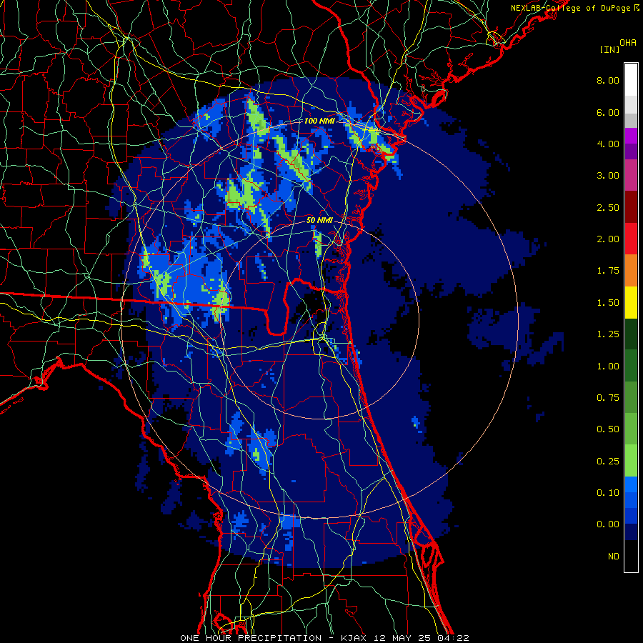Viewport: 643px width, 643px height.
Task: Click the 2.00 legend value
Action: (608, 239)
